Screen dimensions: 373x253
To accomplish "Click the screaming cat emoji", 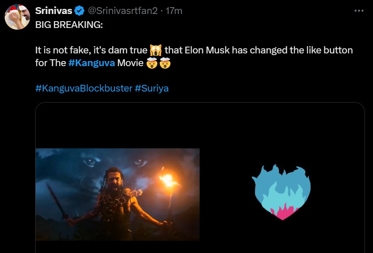I will tap(155, 50).
